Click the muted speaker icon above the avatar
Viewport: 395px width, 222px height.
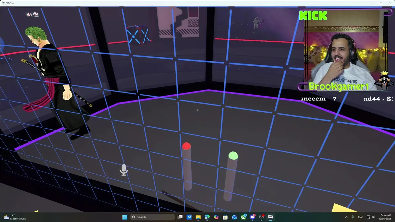[x=29, y=14]
